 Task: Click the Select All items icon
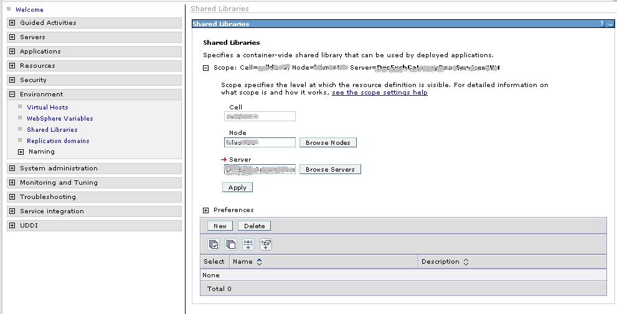(x=214, y=244)
